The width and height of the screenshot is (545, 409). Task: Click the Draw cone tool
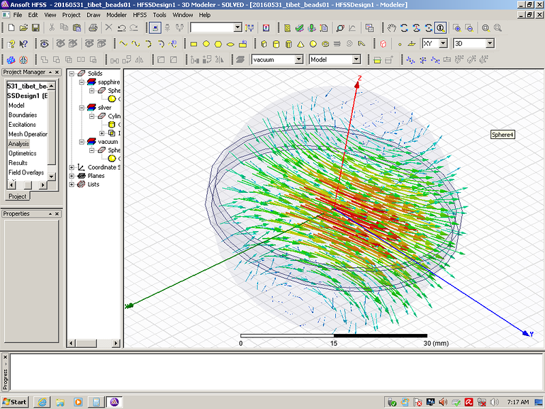300,44
